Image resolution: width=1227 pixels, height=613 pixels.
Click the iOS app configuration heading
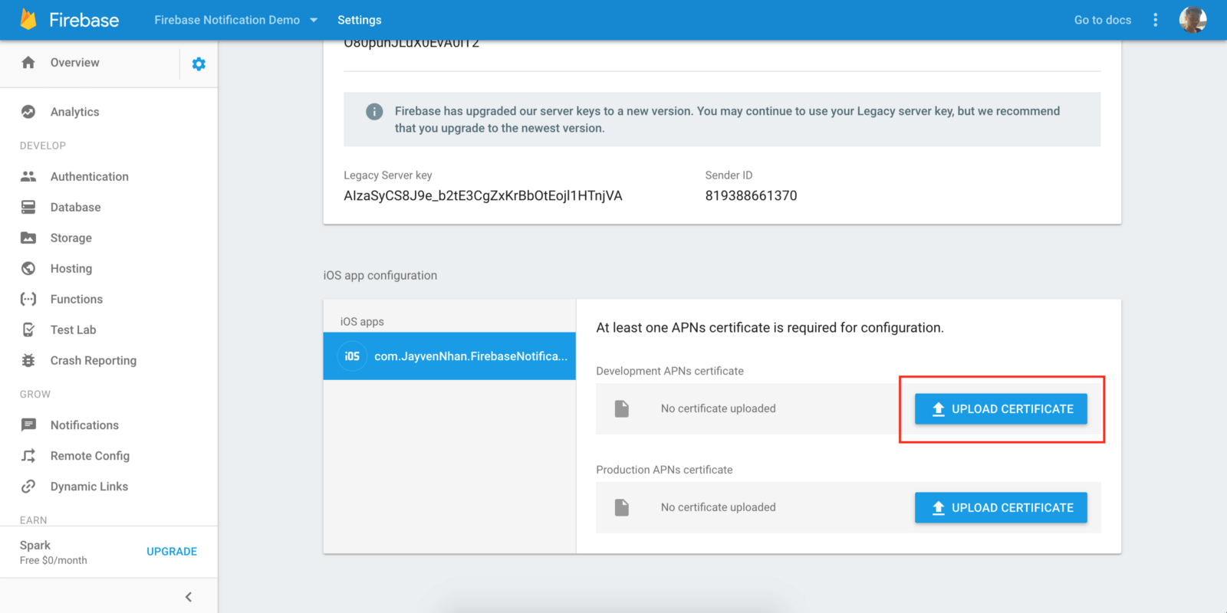(x=380, y=275)
